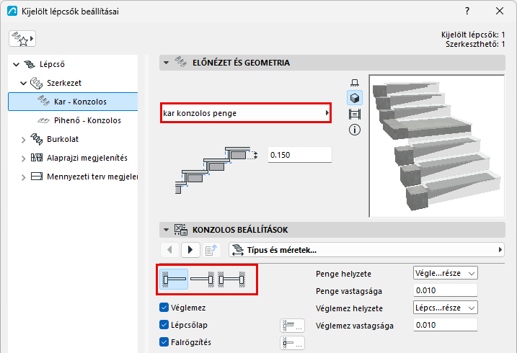
Task: Click the Archicad logo in the title bar
Action: pyautogui.click(x=12, y=12)
